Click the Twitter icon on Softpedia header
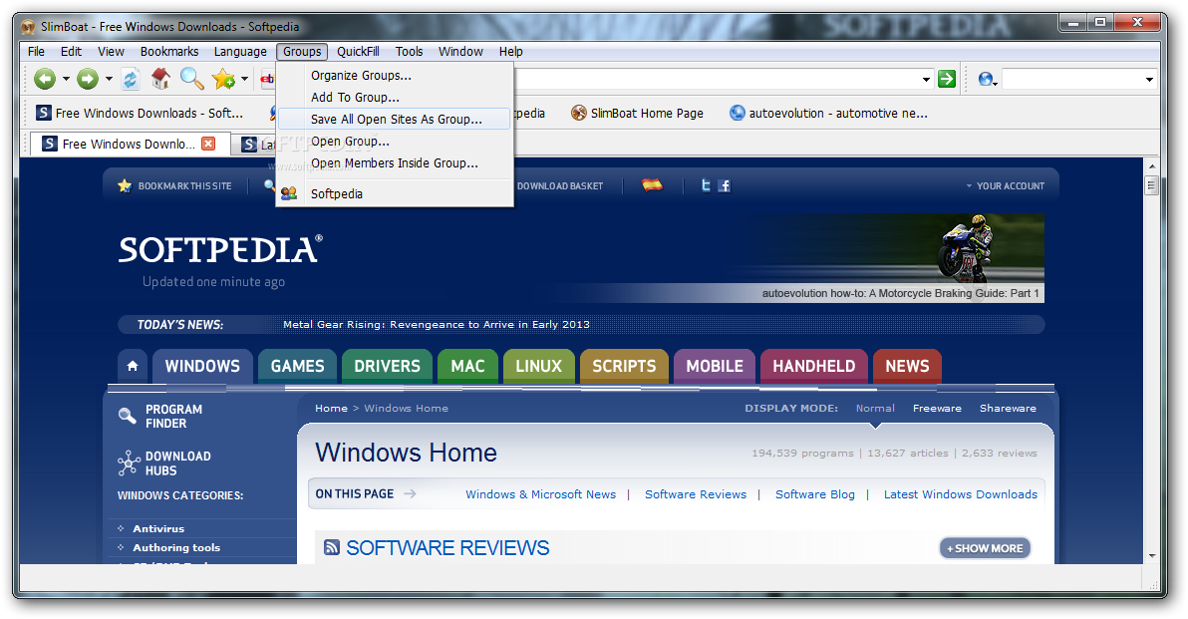Image resolution: width=1188 pixels, height=619 pixels. click(x=706, y=185)
